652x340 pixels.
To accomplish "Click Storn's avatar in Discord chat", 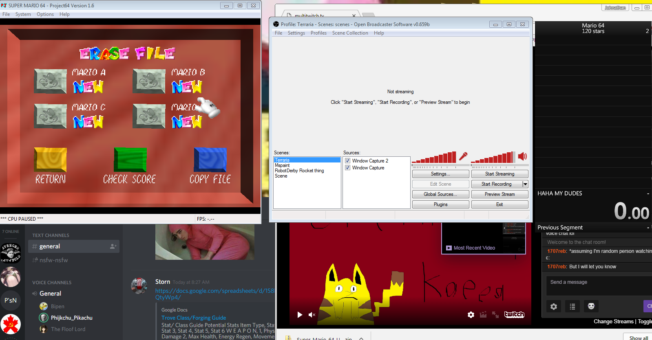I will pos(139,286).
